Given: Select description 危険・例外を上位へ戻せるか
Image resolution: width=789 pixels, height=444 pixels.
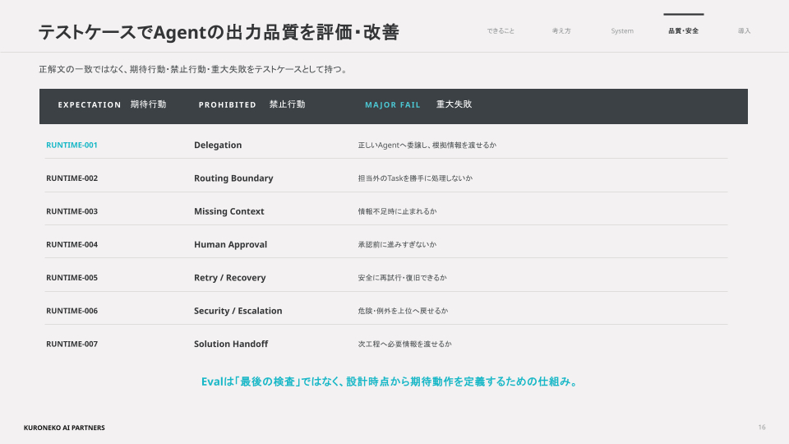Looking at the screenshot, I should pyautogui.click(x=403, y=311).
